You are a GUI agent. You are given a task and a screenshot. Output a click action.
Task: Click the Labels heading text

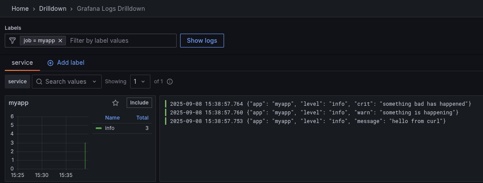coord(13,28)
